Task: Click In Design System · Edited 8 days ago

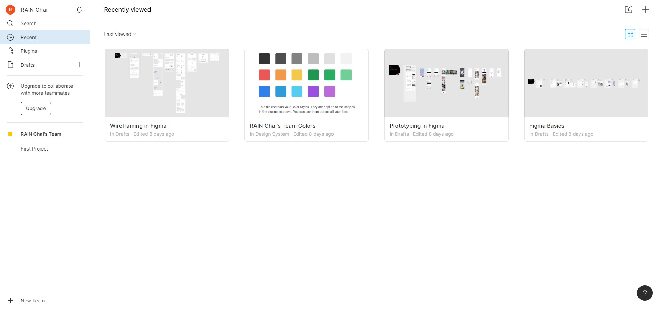Action: (x=292, y=134)
